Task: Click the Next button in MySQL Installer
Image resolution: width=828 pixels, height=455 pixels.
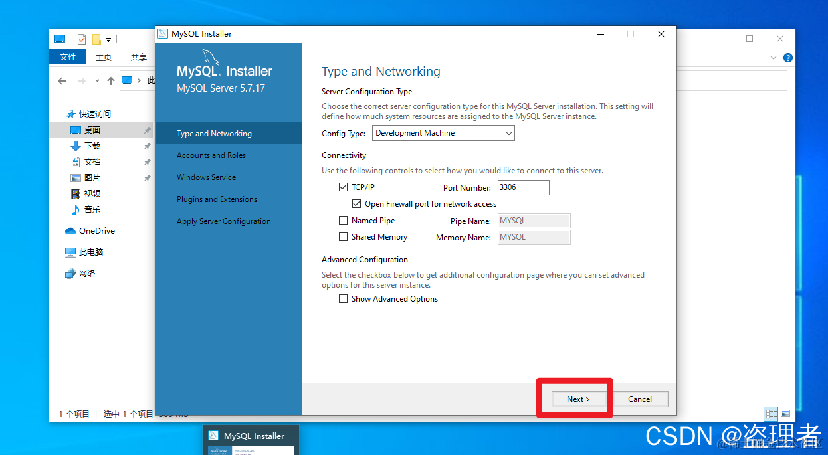Action: [578, 399]
